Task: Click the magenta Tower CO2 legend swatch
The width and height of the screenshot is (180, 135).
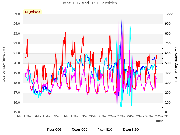Action: point(68,130)
